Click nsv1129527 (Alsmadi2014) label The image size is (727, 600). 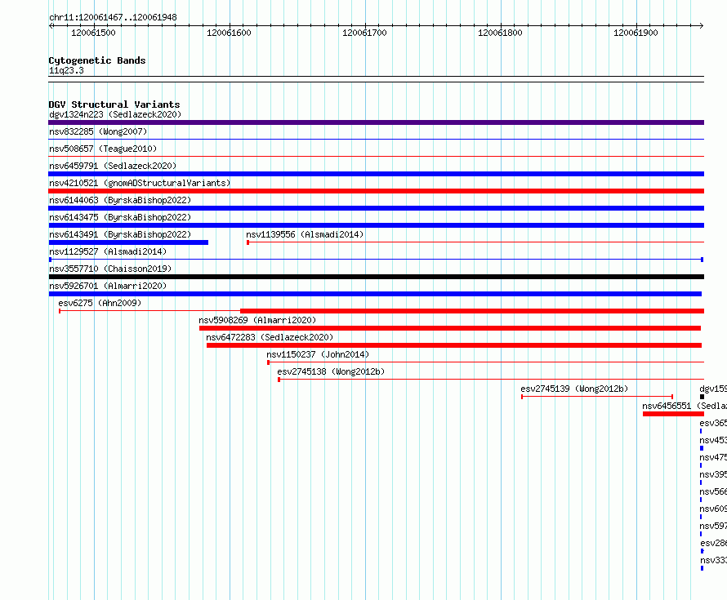108,251
